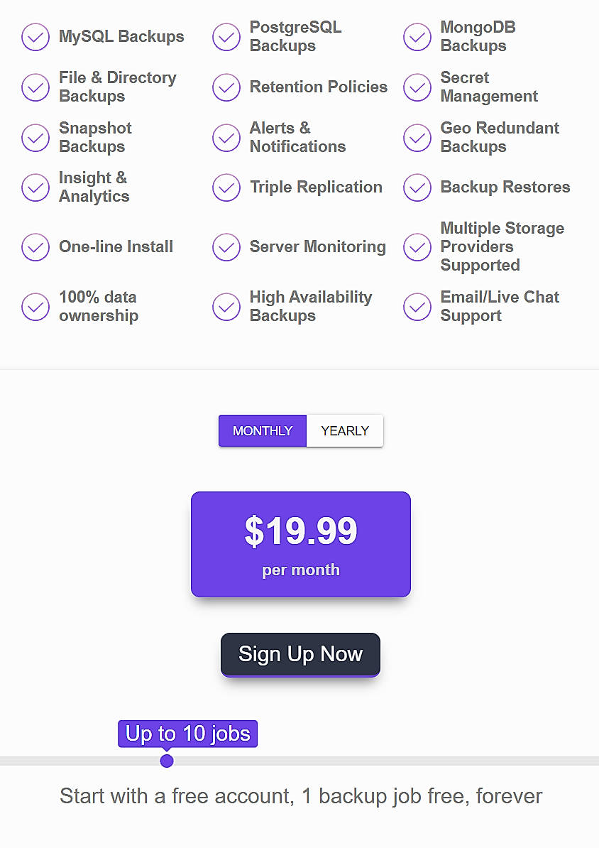
Task: Select the MONTHLY pricing tab
Action: click(x=262, y=430)
